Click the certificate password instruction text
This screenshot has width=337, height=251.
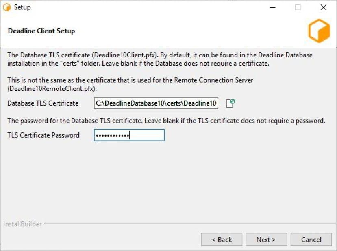tap(166, 121)
